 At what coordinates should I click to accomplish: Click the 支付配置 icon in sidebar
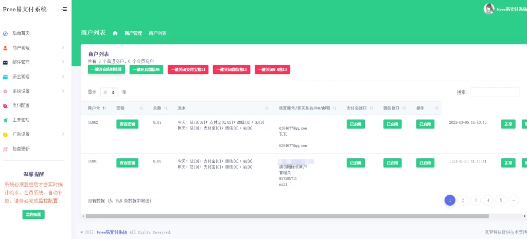pos(5,105)
